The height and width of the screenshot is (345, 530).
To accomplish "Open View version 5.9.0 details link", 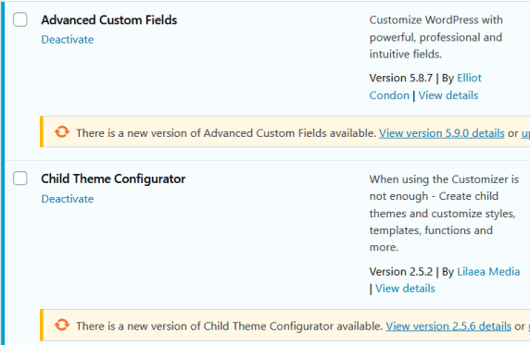I will click(441, 133).
